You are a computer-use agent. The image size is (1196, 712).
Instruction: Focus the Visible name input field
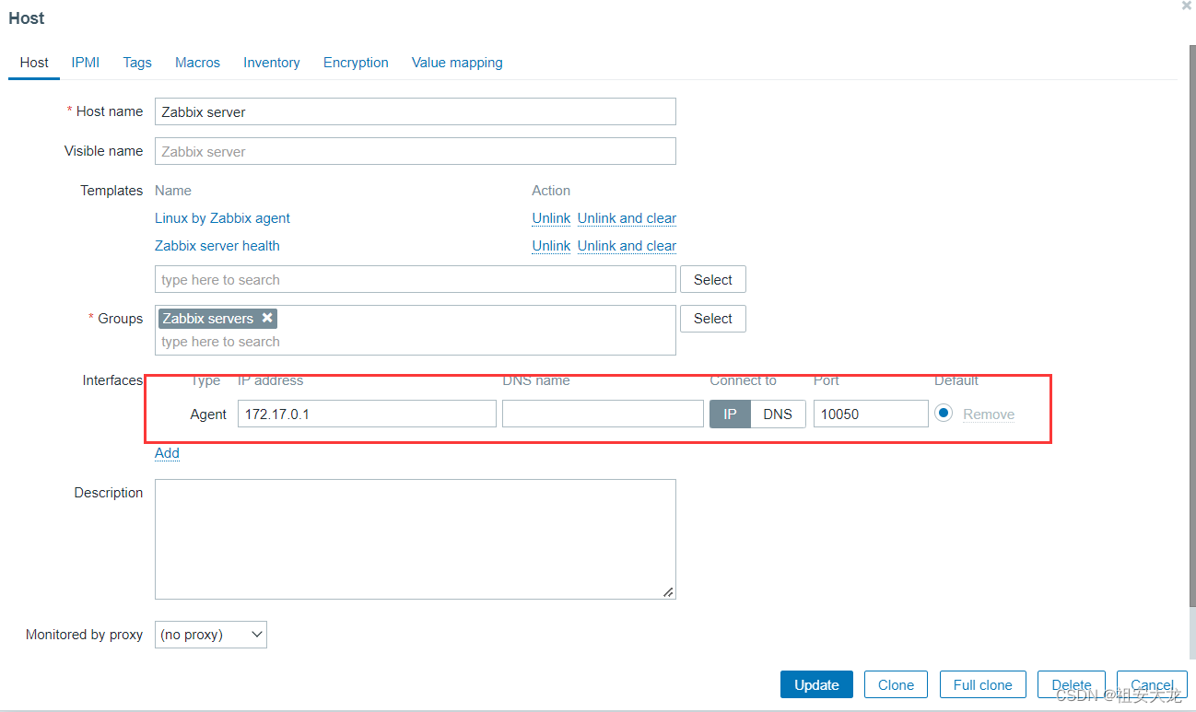416,151
